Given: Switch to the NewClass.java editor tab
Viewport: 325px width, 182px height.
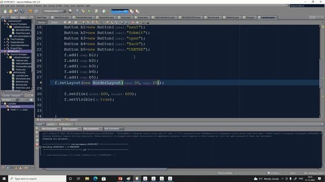Looking at the screenshot, I should point(61,18).
